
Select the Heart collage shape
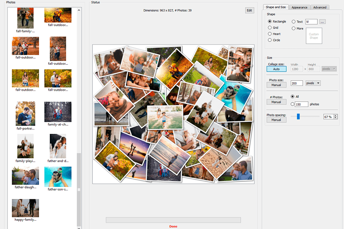tap(271, 34)
